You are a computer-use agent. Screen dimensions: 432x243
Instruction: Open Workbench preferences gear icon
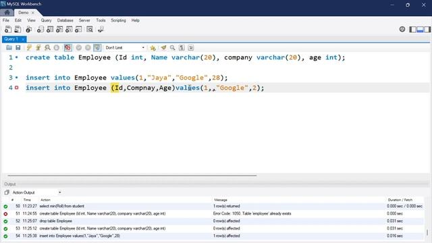click(x=402, y=29)
